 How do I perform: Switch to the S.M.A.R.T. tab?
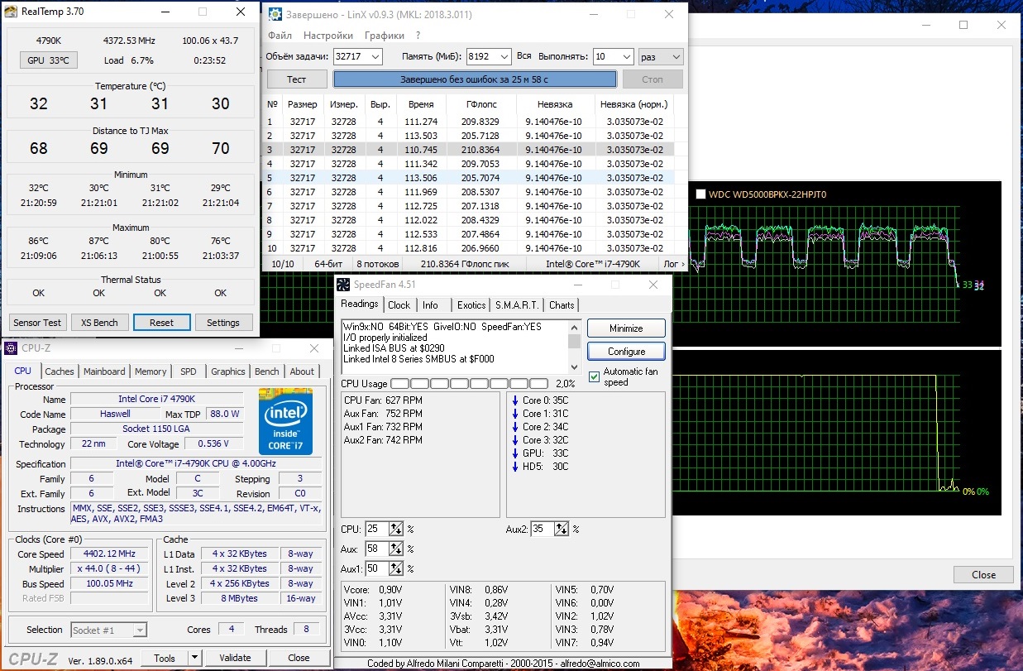517,305
